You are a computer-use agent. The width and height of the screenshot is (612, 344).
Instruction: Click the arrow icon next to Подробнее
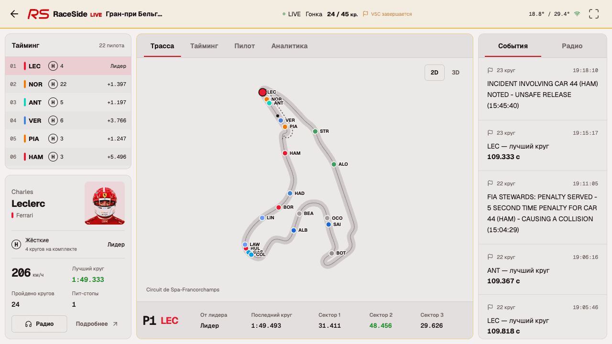tap(115, 324)
